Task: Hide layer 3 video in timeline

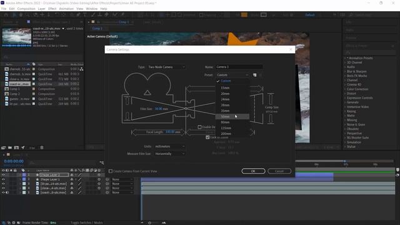Action: click(3, 184)
